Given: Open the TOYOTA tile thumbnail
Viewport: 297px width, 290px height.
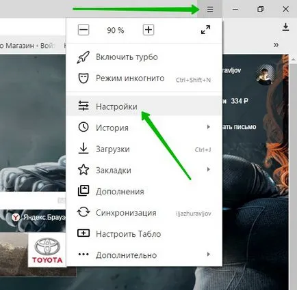Looking at the screenshot, I should tap(47, 250).
